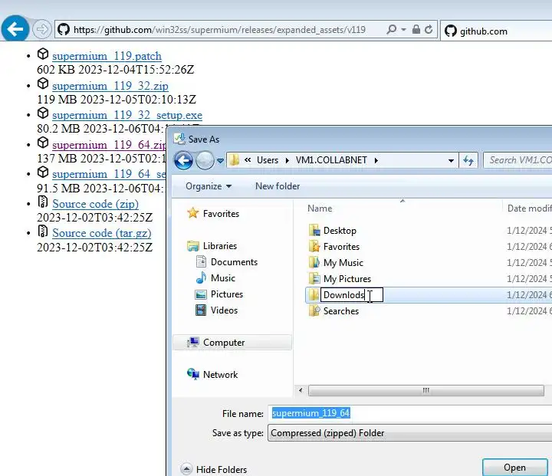Click the browser back arrow button
Viewport: 552px width, 476px height.
(x=15, y=28)
